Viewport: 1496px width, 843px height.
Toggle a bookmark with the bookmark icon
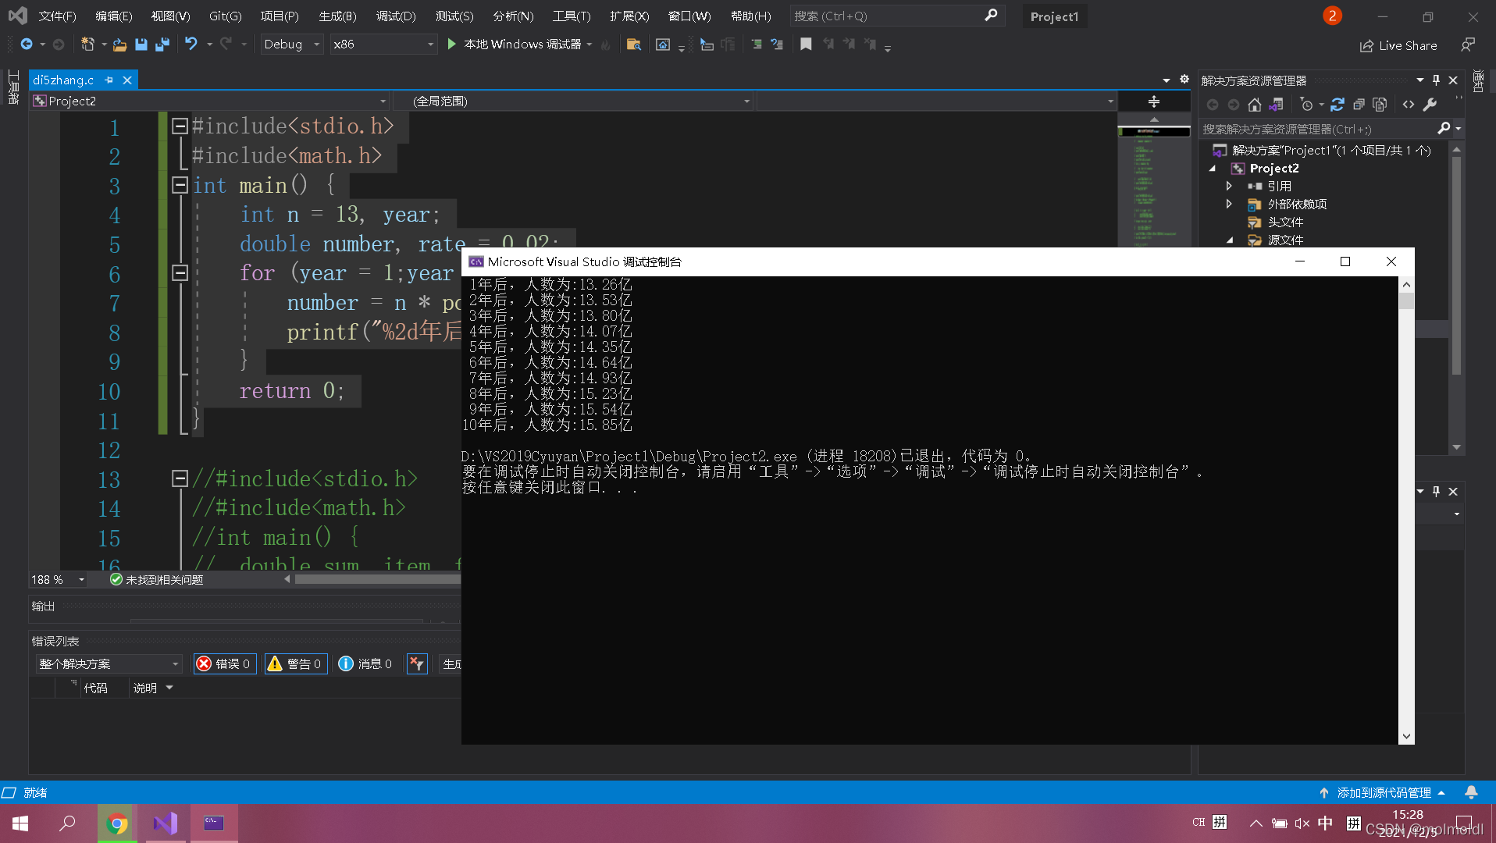[x=806, y=44]
